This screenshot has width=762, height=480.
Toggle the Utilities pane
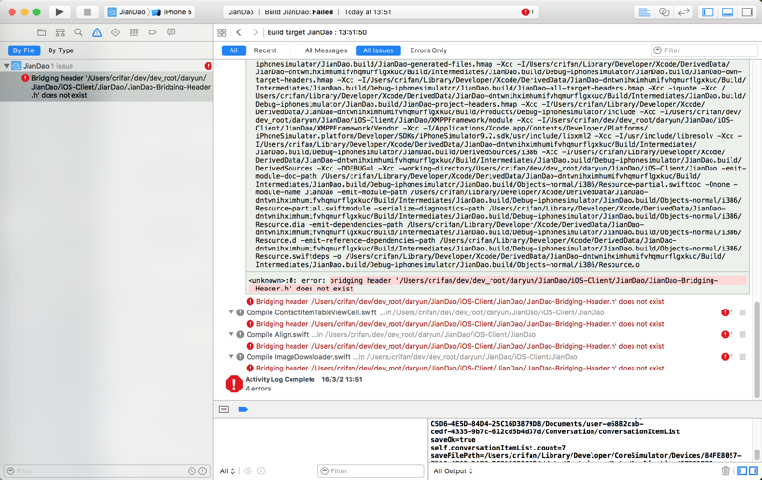coord(747,12)
